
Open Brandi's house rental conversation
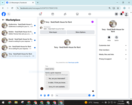tap(18, 40)
